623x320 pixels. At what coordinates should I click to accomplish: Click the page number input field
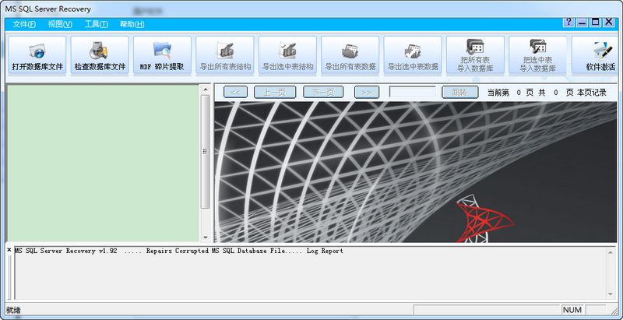(413, 92)
